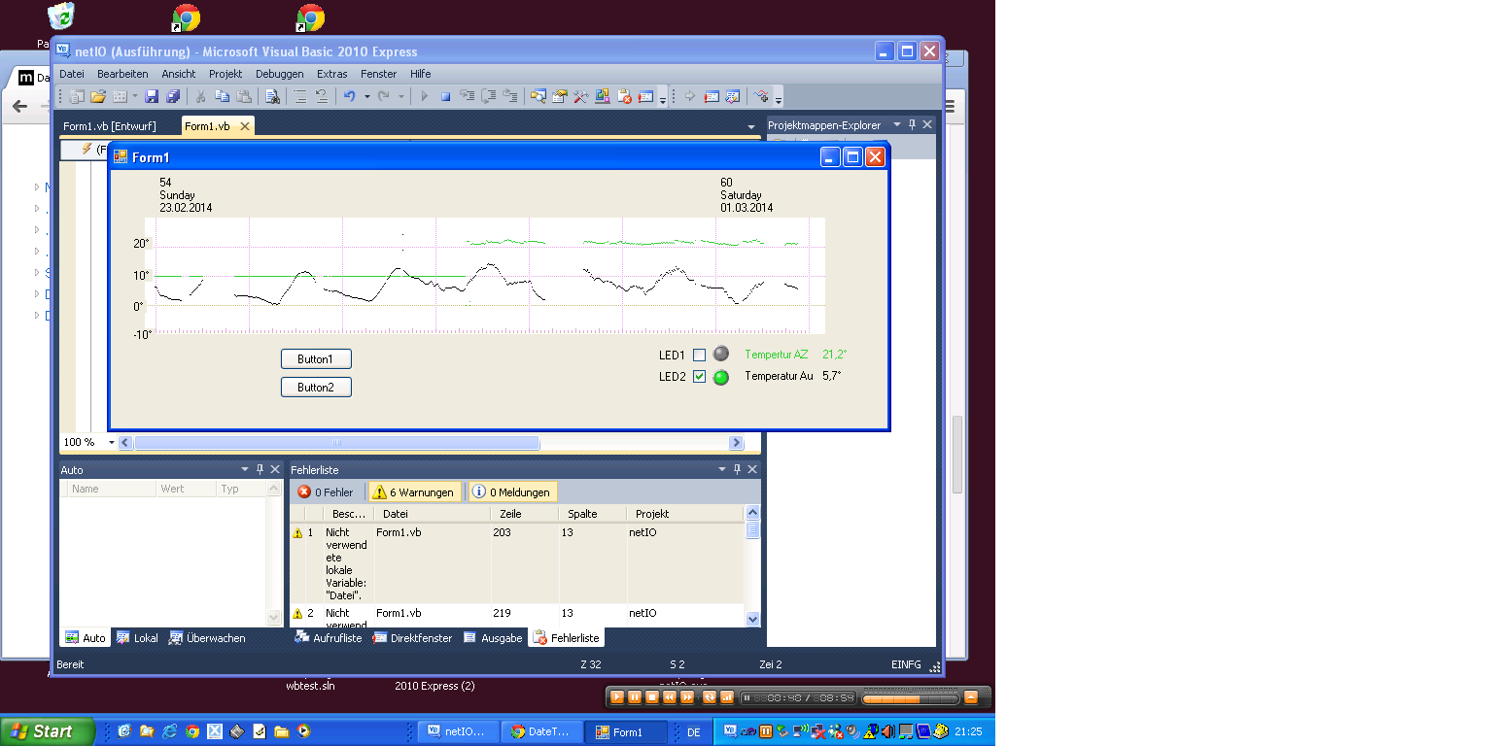Open the Fehlerliste panel window-position dropdown
Image resolution: width=1493 pixels, height=746 pixels.
(x=722, y=469)
